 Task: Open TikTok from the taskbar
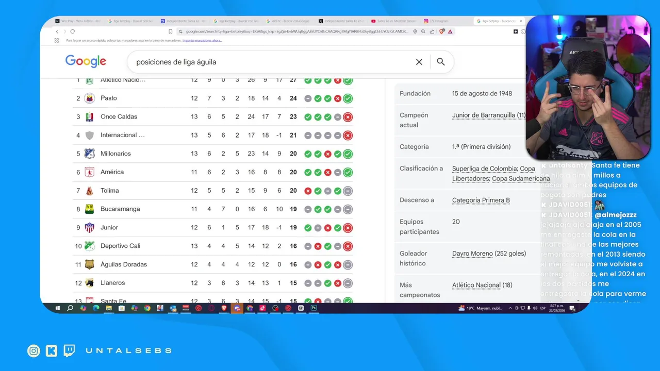(x=262, y=308)
